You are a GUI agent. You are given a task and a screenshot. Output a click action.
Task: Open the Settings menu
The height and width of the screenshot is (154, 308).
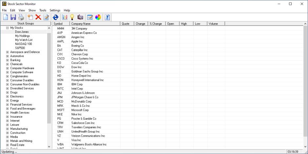tap(55, 10)
